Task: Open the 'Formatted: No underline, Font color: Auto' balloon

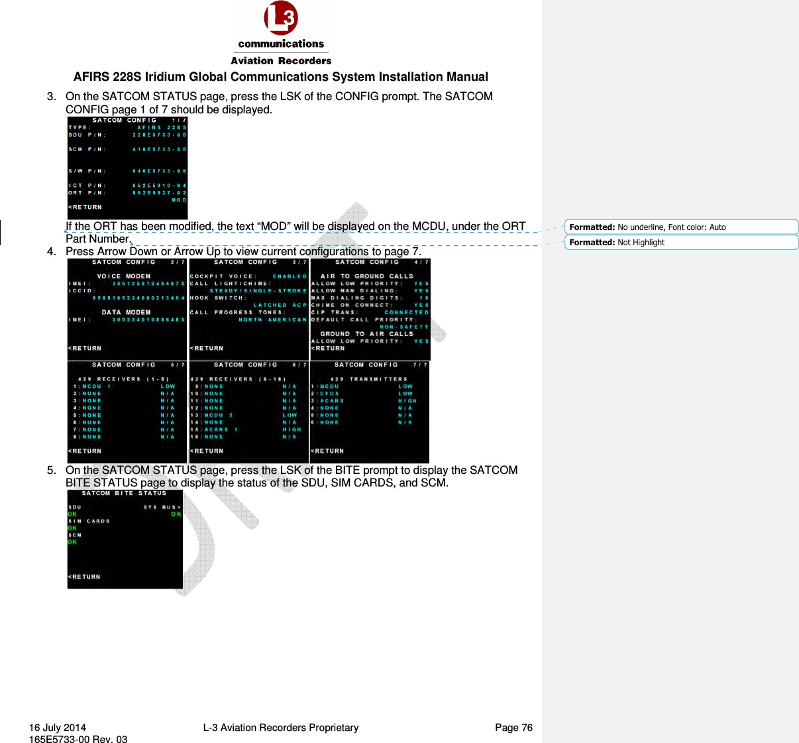Action: pyautogui.click(x=681, y=227)
